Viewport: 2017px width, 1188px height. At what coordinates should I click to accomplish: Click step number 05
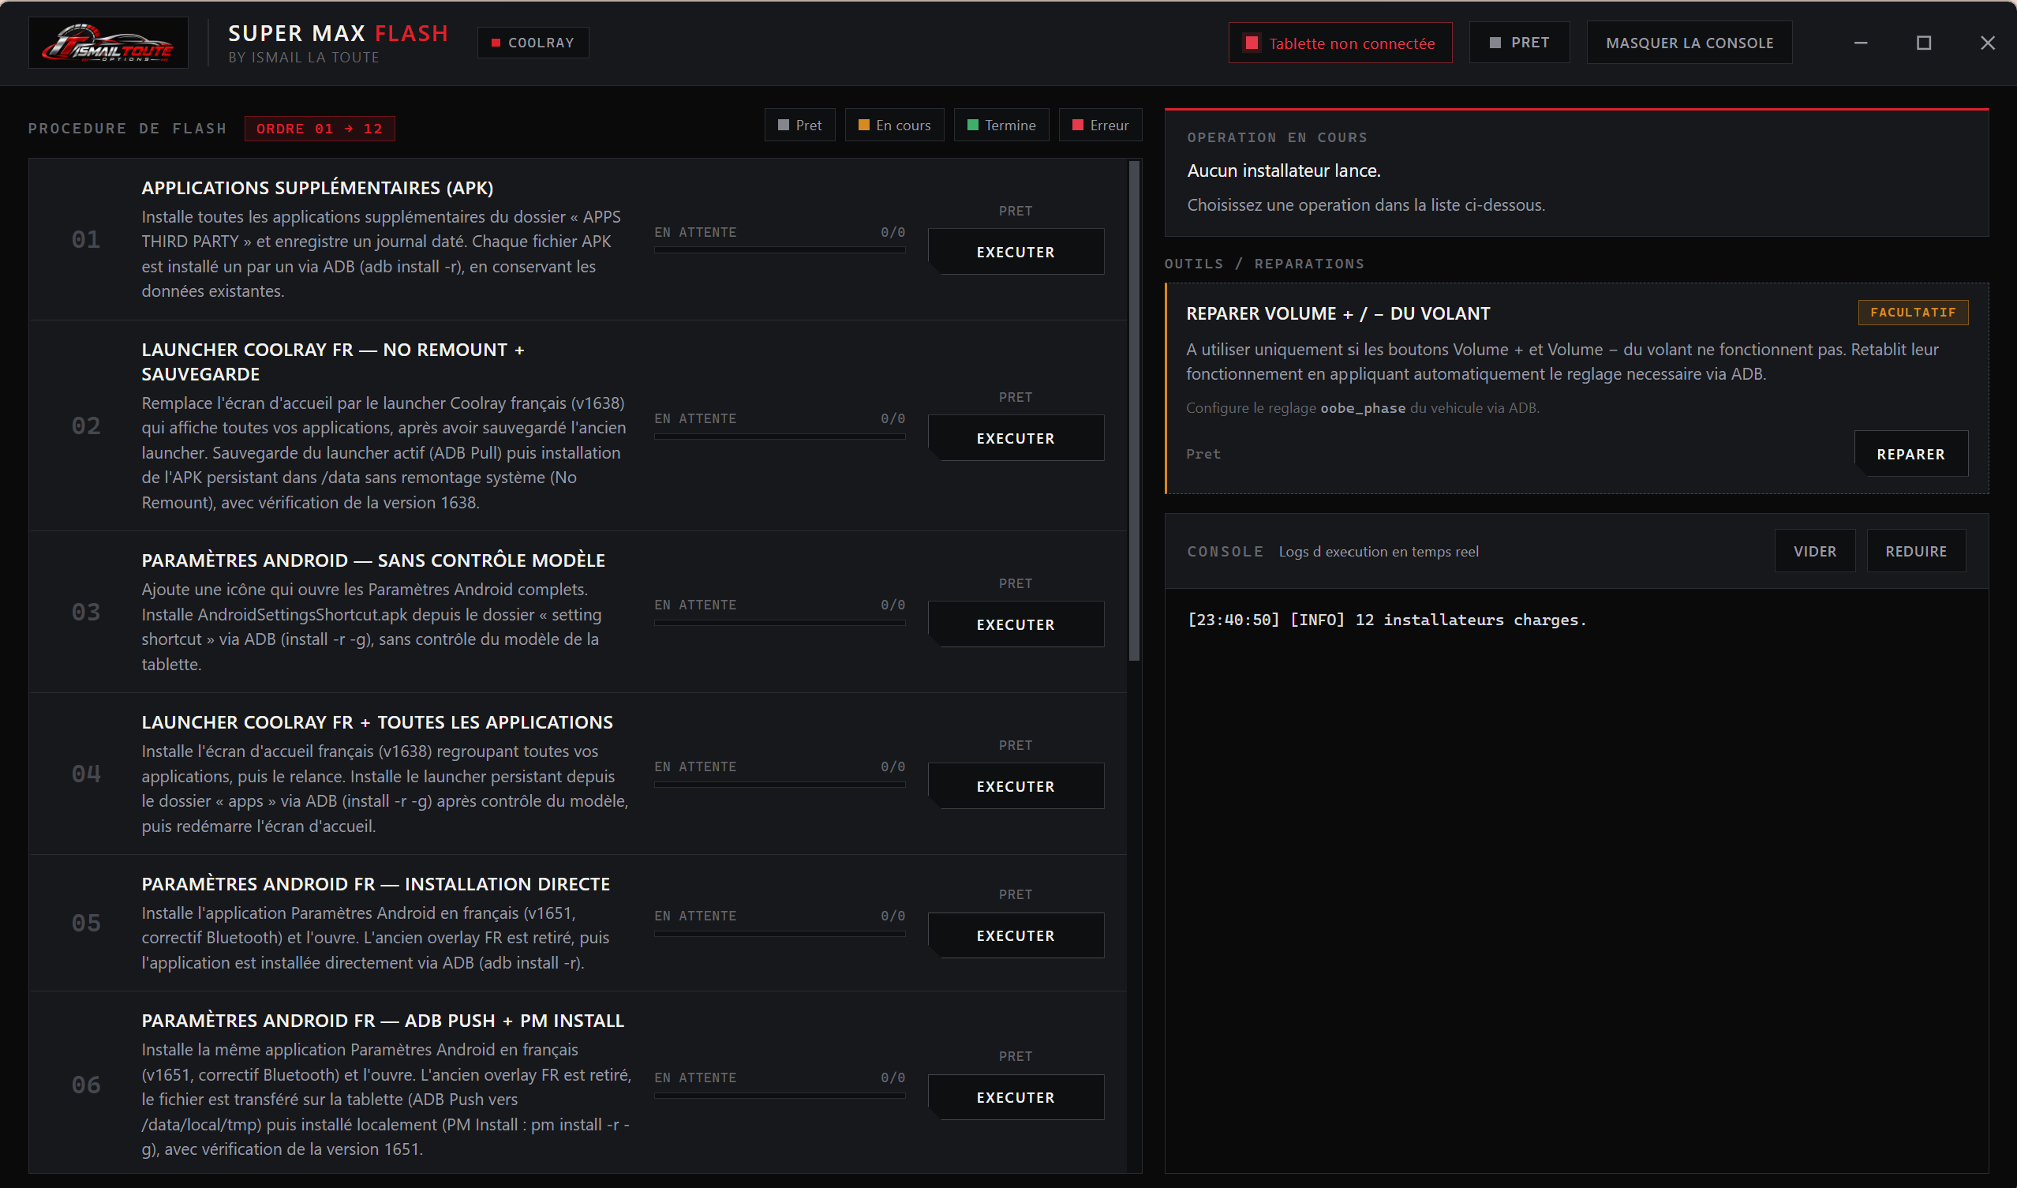86,923
